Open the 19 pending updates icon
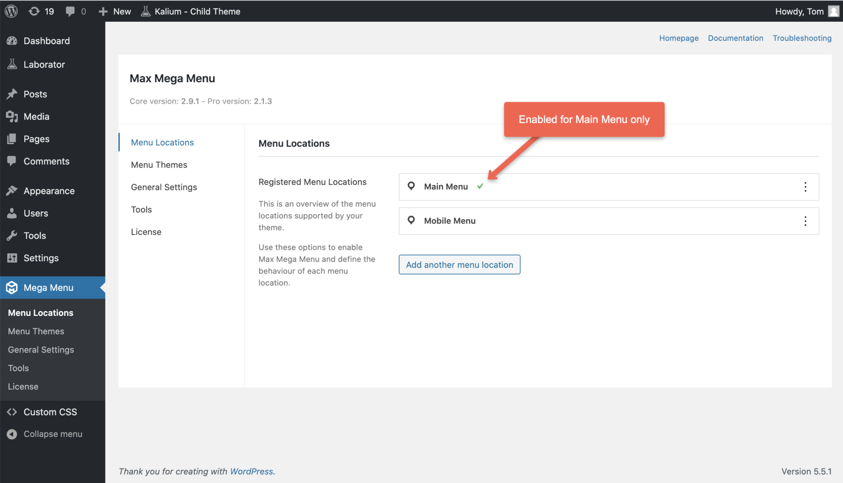The height and width of the screenshot is (483, 843). [41, 11]
